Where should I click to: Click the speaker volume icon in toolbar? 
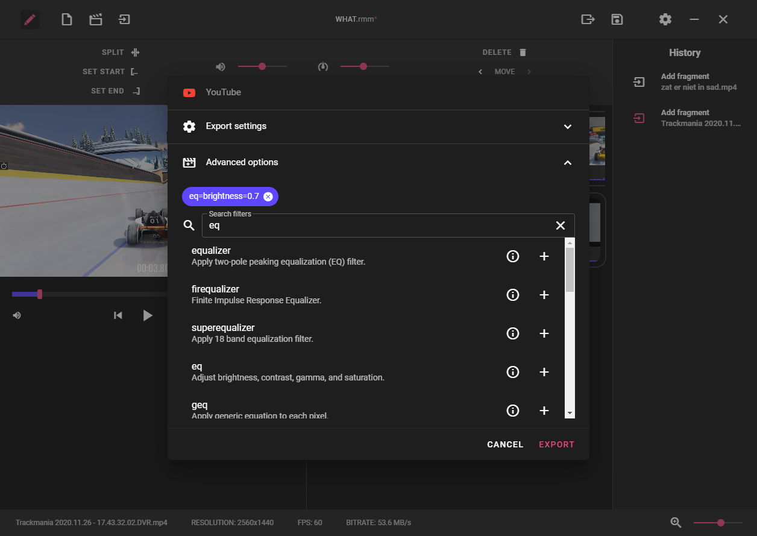[221, 66]
